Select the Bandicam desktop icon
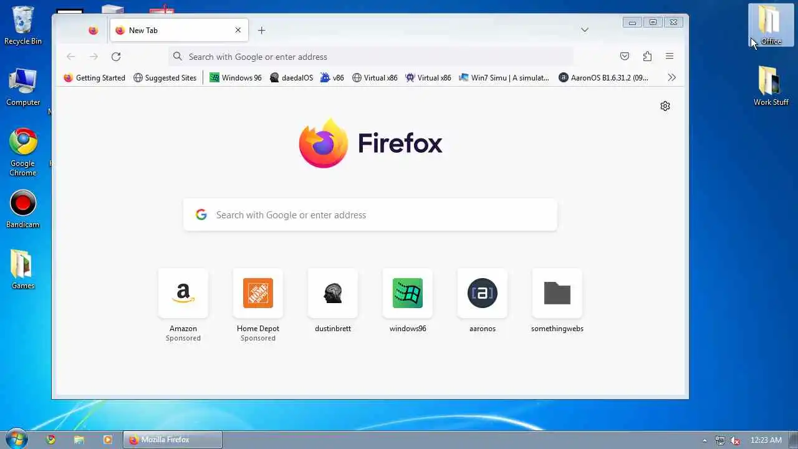Screen dimensions: 798x449 (23, 209)
